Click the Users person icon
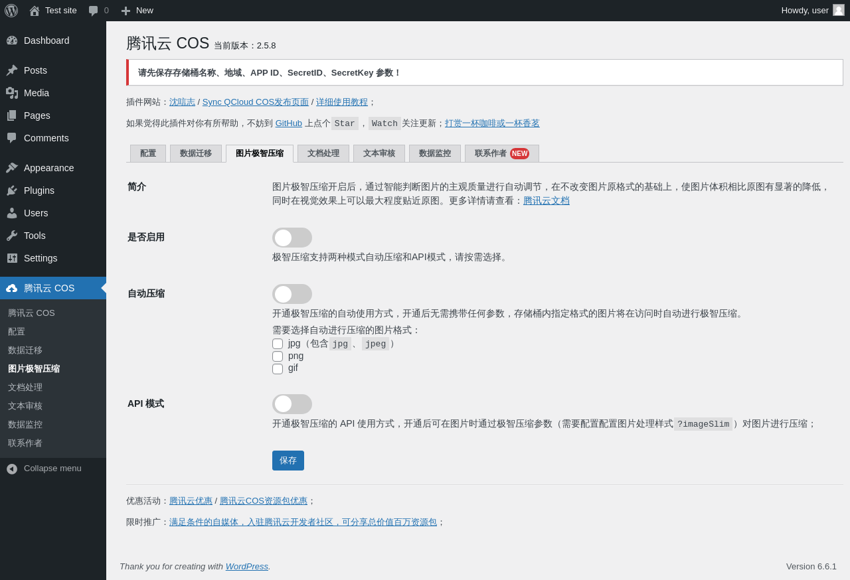The image size is (850, 580). click(x=12, y=213)
